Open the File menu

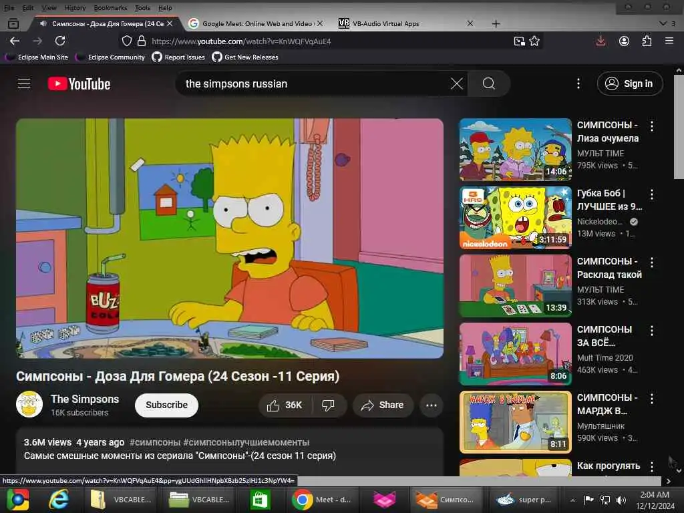tap(9, 8)
